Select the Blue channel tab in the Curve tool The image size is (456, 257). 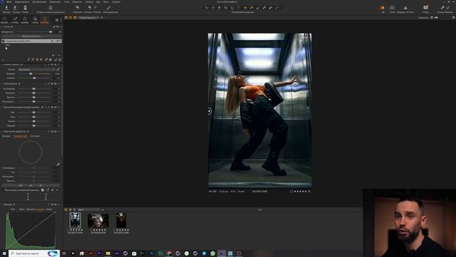coord(48,209)
